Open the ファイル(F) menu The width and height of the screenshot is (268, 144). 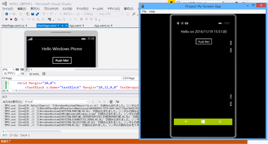point(7,9)
